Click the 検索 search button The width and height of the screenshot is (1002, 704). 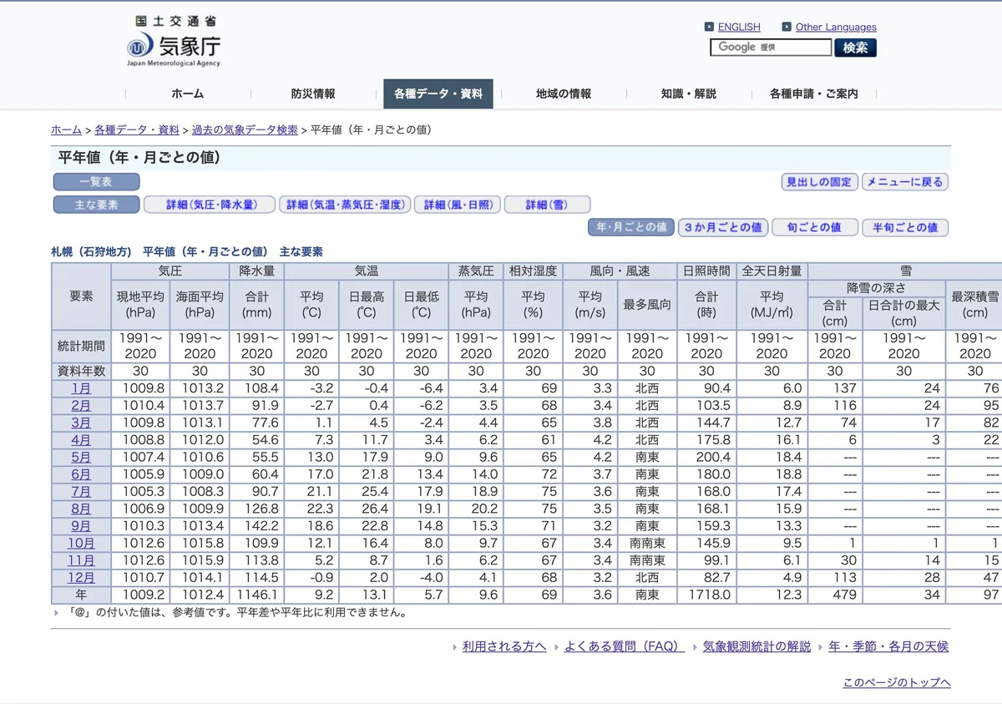point(855,48)
